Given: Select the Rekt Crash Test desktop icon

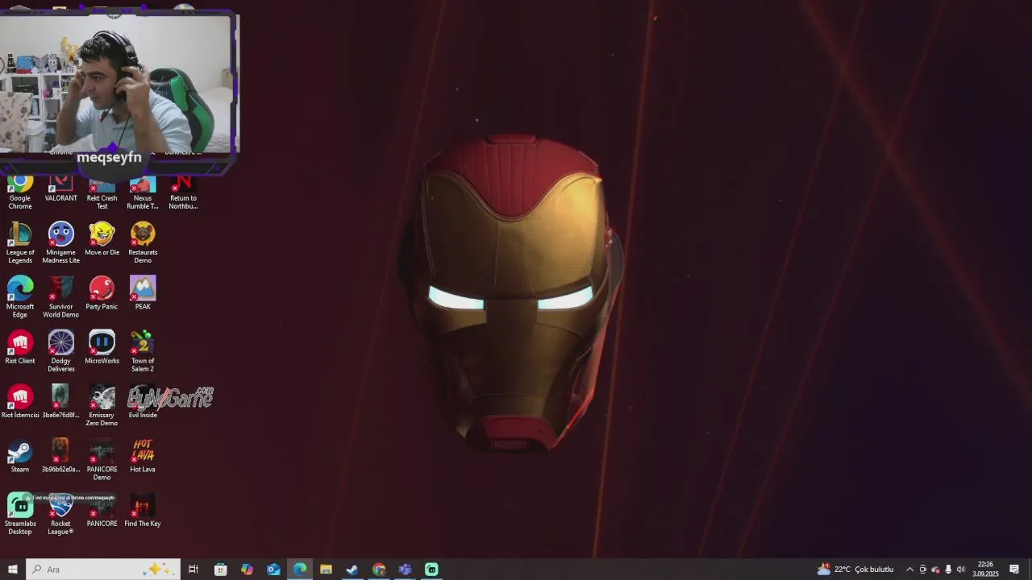Looking at the screenshot, I should click(102, 192).
